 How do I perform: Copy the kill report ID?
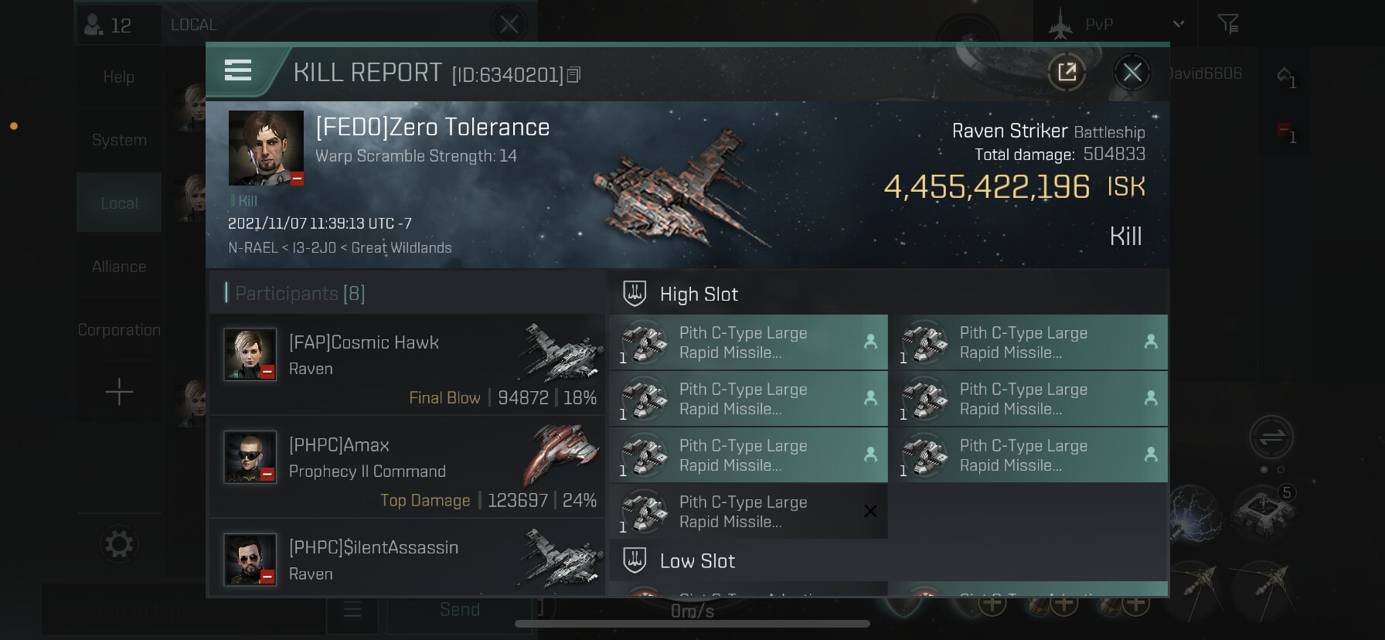tap(573, 75)
